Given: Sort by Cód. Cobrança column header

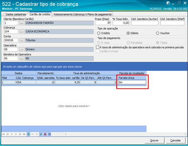Looking at the screenshot, I should click(26, 78).
